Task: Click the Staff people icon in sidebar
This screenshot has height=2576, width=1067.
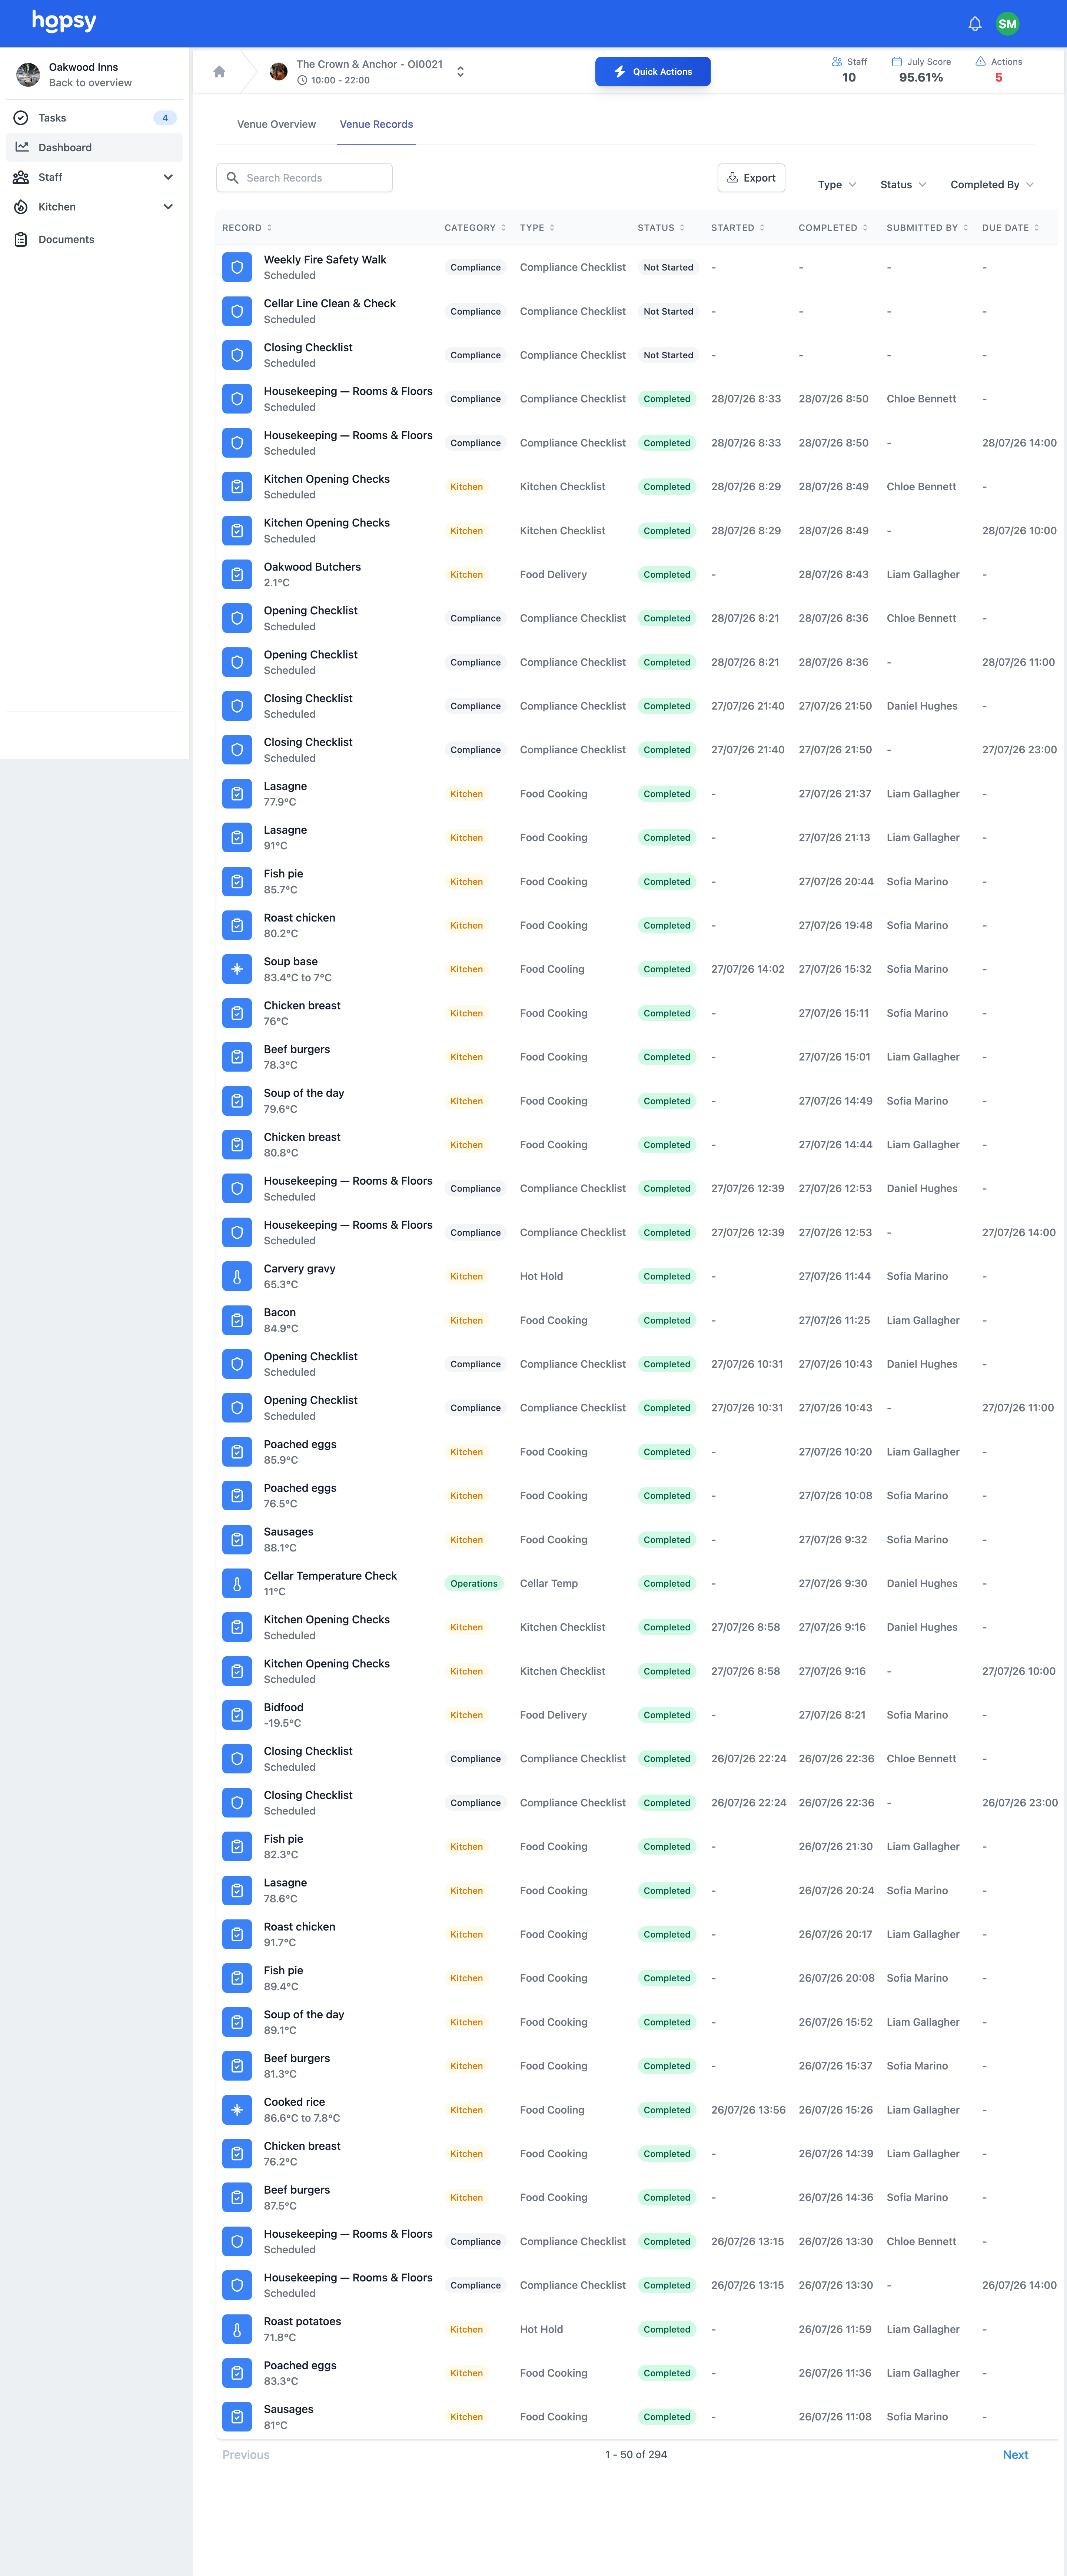Action: pos(21,177)
